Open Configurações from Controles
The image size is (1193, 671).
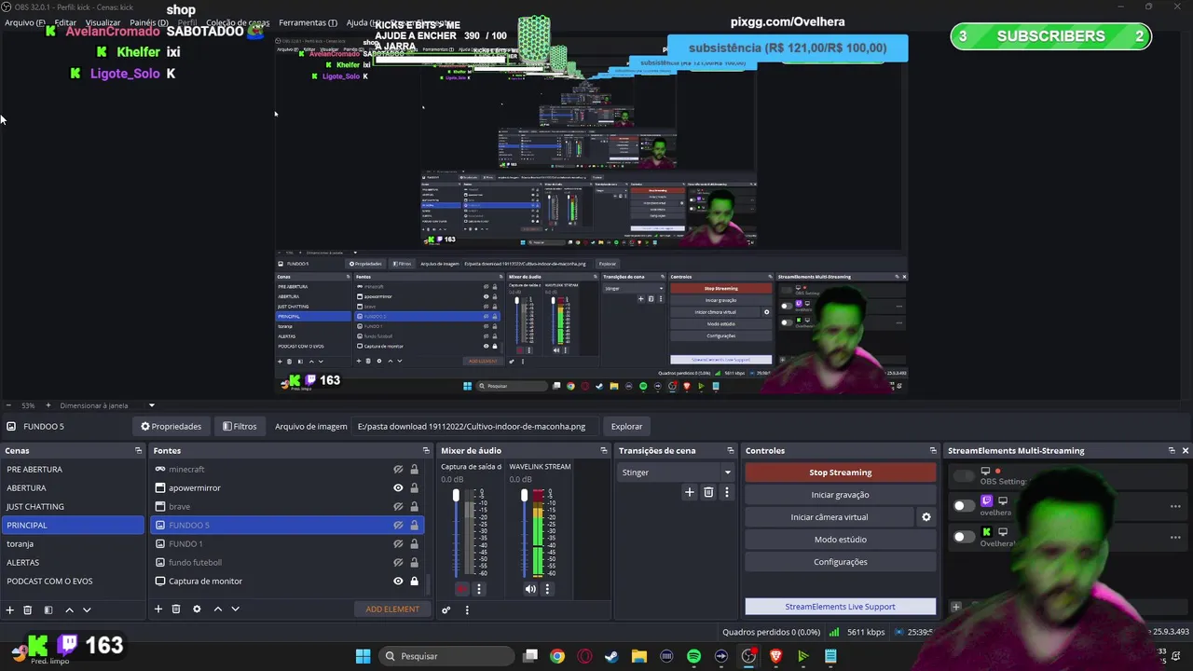(840, 562)
